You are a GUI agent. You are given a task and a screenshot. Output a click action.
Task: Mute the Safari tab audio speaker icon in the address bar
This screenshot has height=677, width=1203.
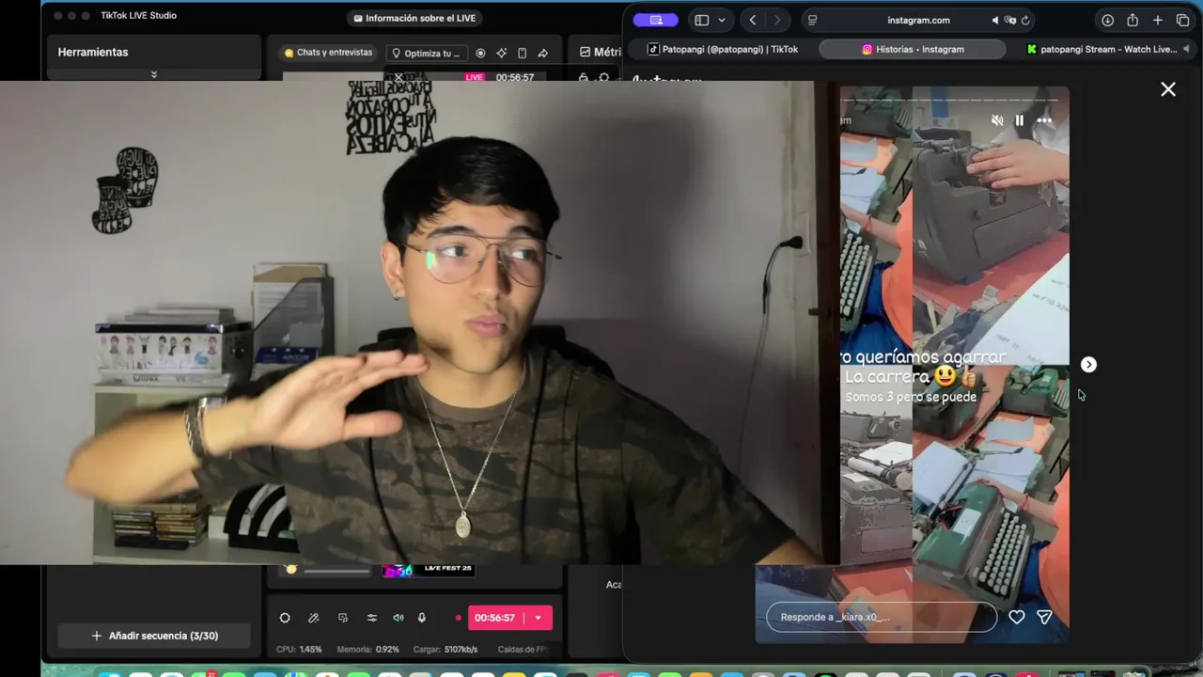coord(995,20)
